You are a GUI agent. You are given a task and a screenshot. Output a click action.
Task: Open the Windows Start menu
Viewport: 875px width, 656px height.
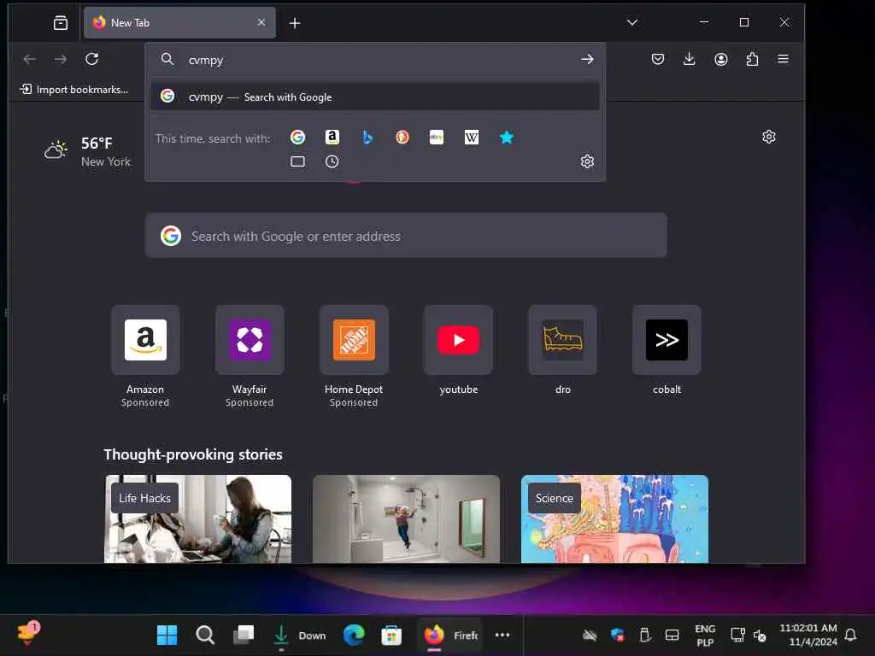[167, 635]
